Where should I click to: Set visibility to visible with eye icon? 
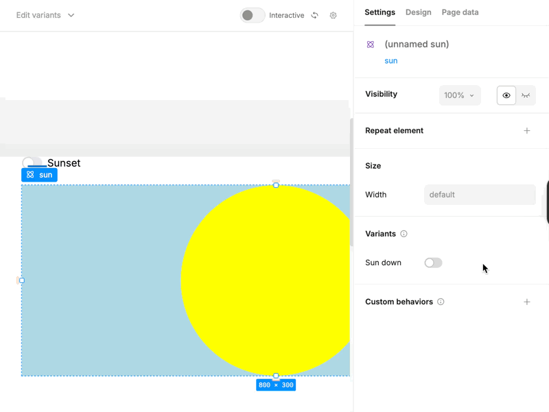click(x=506, y=95)
